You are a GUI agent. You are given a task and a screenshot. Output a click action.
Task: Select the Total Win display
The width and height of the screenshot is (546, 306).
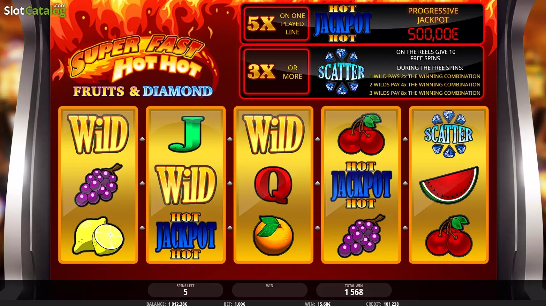pyautogui.click(x=354, y=290)
